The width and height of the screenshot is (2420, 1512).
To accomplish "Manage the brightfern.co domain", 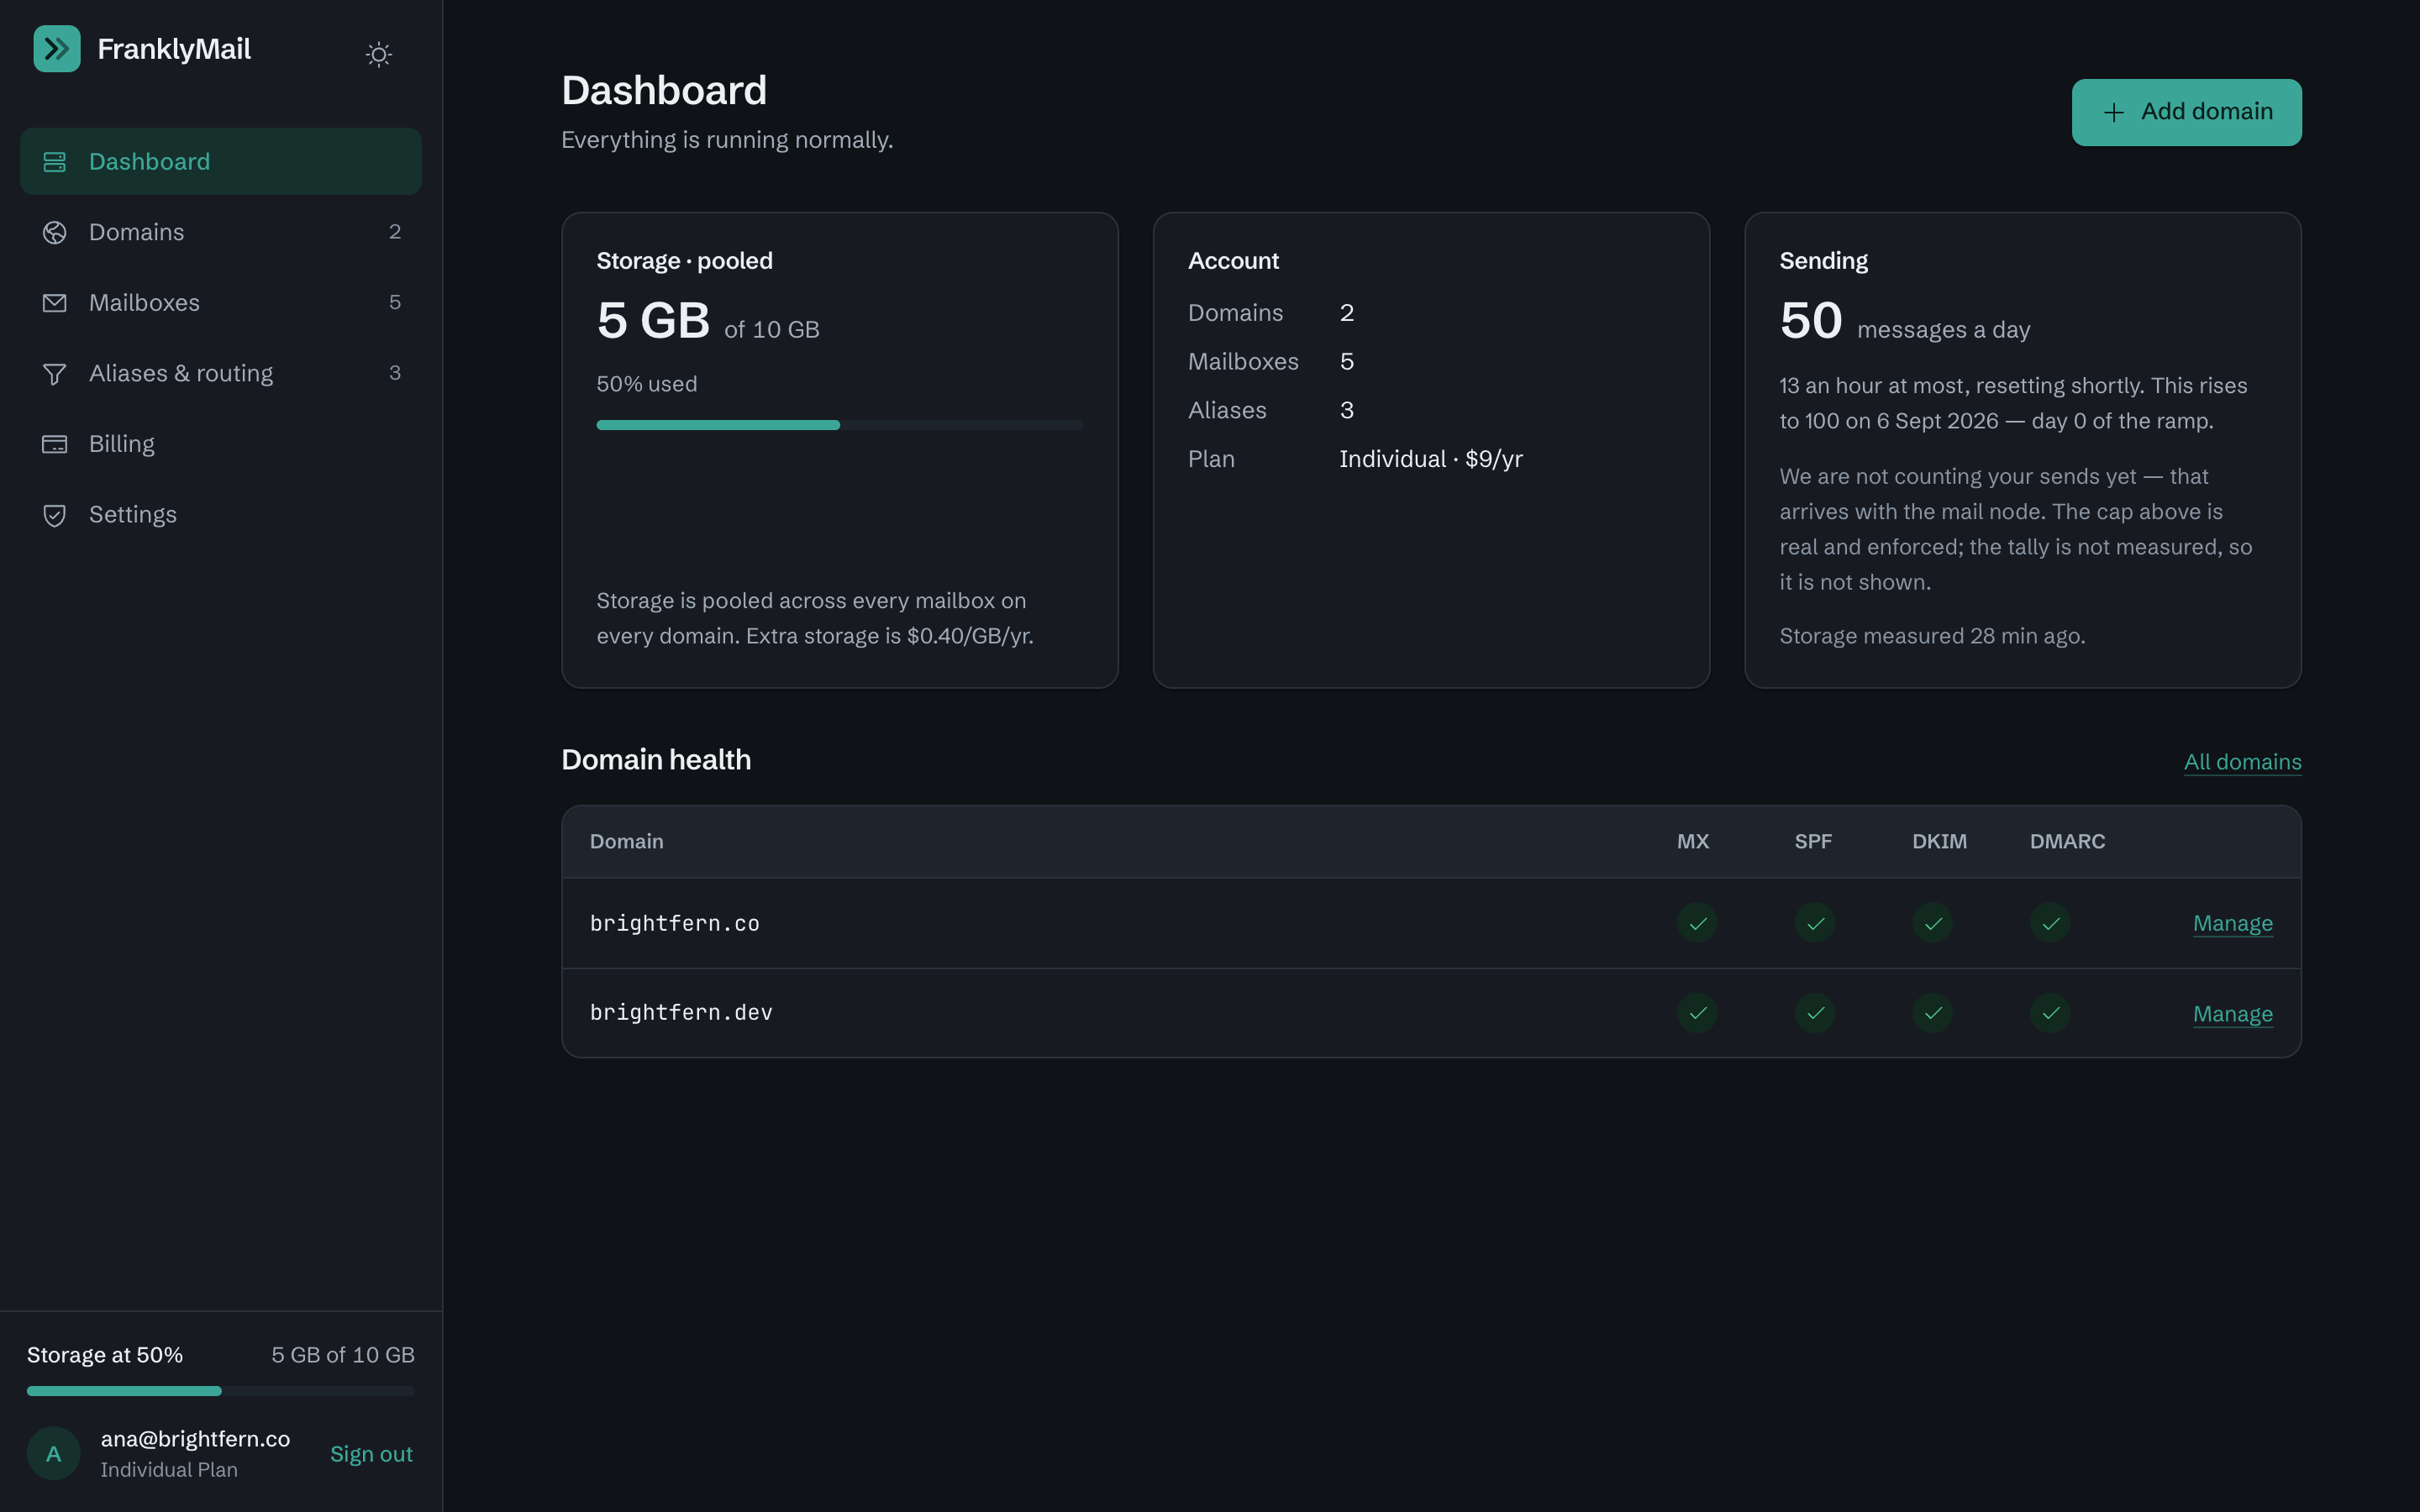I will coord(2232,923).
